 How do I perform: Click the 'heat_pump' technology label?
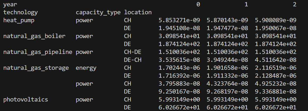point(19,20)
